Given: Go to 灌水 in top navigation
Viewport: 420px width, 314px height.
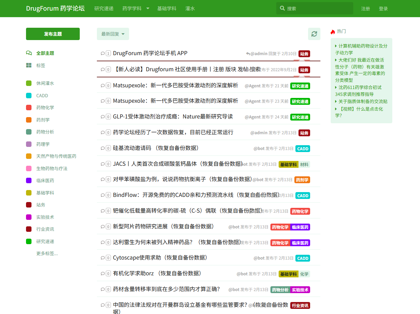Looking at the screenshot, I should (190, 9).
